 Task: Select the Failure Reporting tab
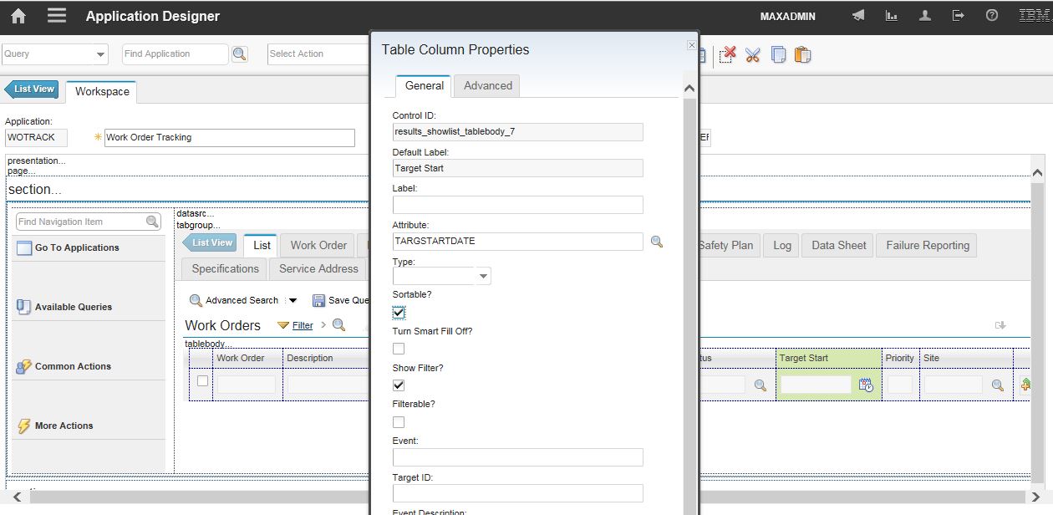point(927,245)
